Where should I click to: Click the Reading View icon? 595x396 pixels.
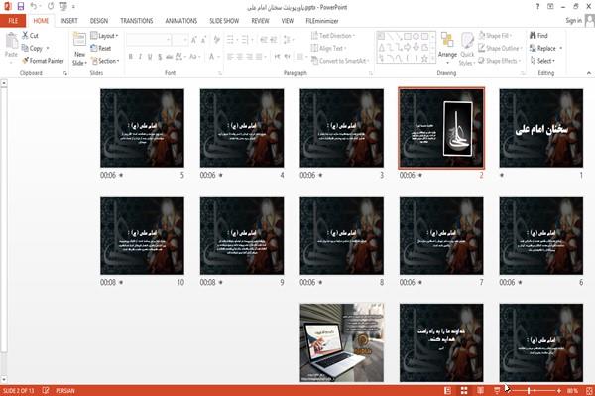coord(480,390)
